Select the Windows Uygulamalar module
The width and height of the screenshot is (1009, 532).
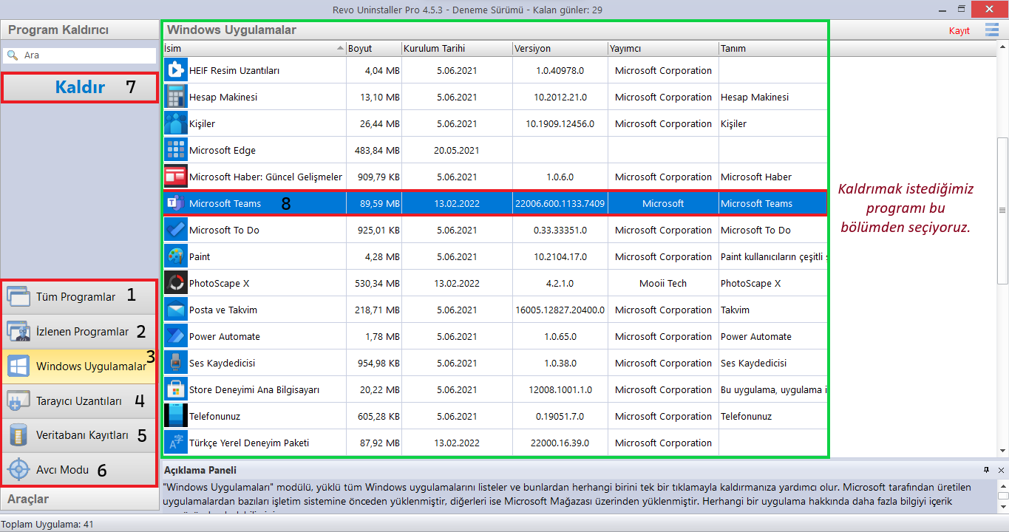79,366
